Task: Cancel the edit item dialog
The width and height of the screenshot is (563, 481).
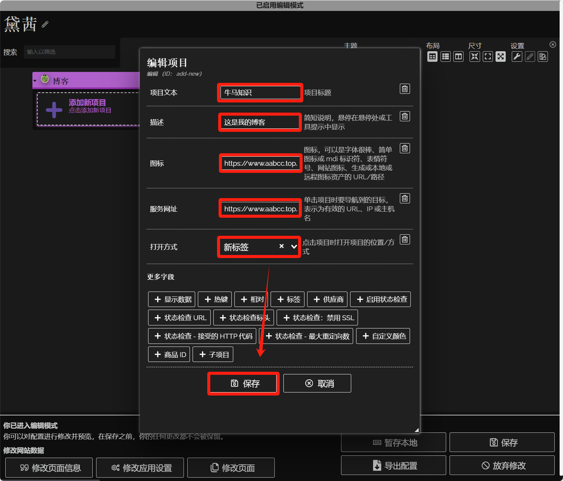Action: pyautogui.click(x=317, y=383)
